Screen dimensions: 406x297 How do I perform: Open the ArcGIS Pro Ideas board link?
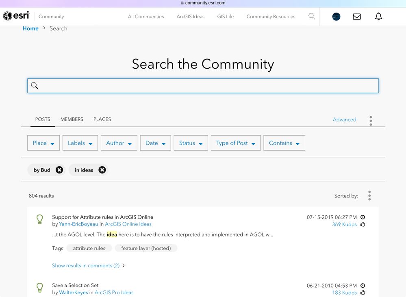click(114, 293)
